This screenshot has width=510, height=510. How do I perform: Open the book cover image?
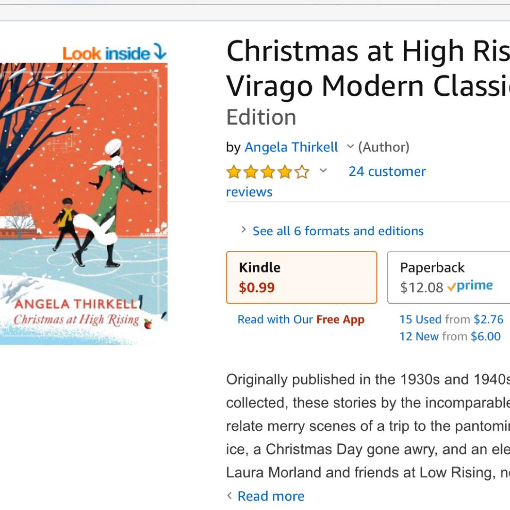click(83, 203)
